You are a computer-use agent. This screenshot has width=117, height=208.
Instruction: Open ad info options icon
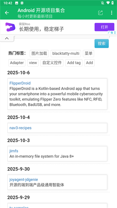click(115, 33)
